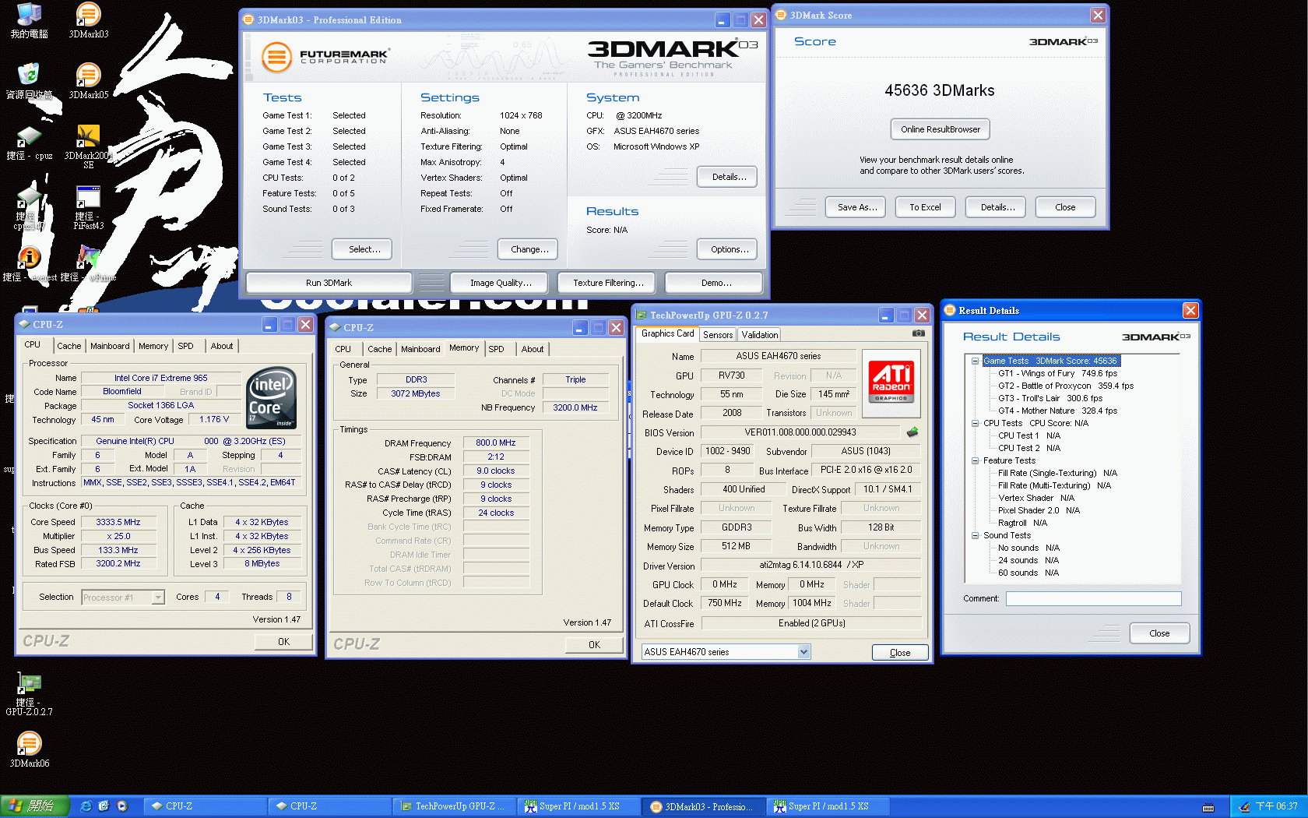1308x818 pixels.
Task: Open the 3DMark06 desktop shortcut
Action: (x=29, y=749)
